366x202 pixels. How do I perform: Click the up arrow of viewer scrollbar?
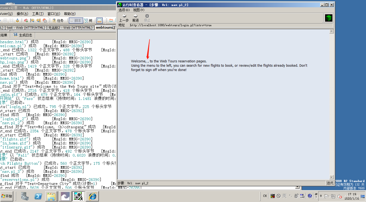(331, 31)
